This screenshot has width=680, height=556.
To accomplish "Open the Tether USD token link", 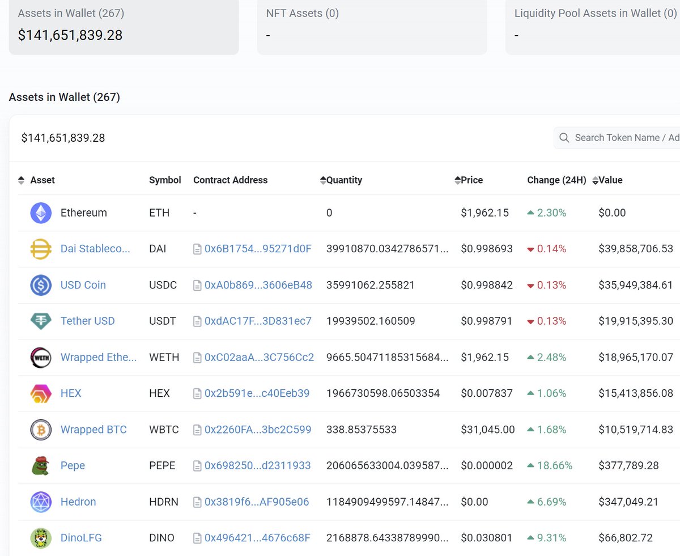I will click(x=88, y=321).
